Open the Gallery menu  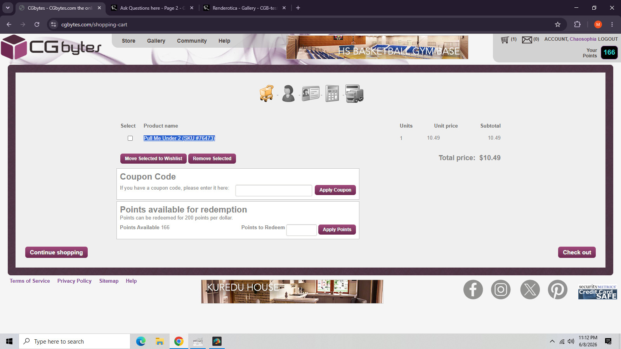point(156,41)
